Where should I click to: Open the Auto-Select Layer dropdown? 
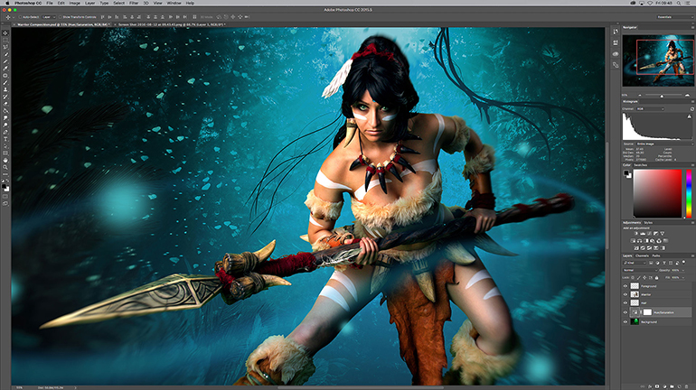pos(48,17)
